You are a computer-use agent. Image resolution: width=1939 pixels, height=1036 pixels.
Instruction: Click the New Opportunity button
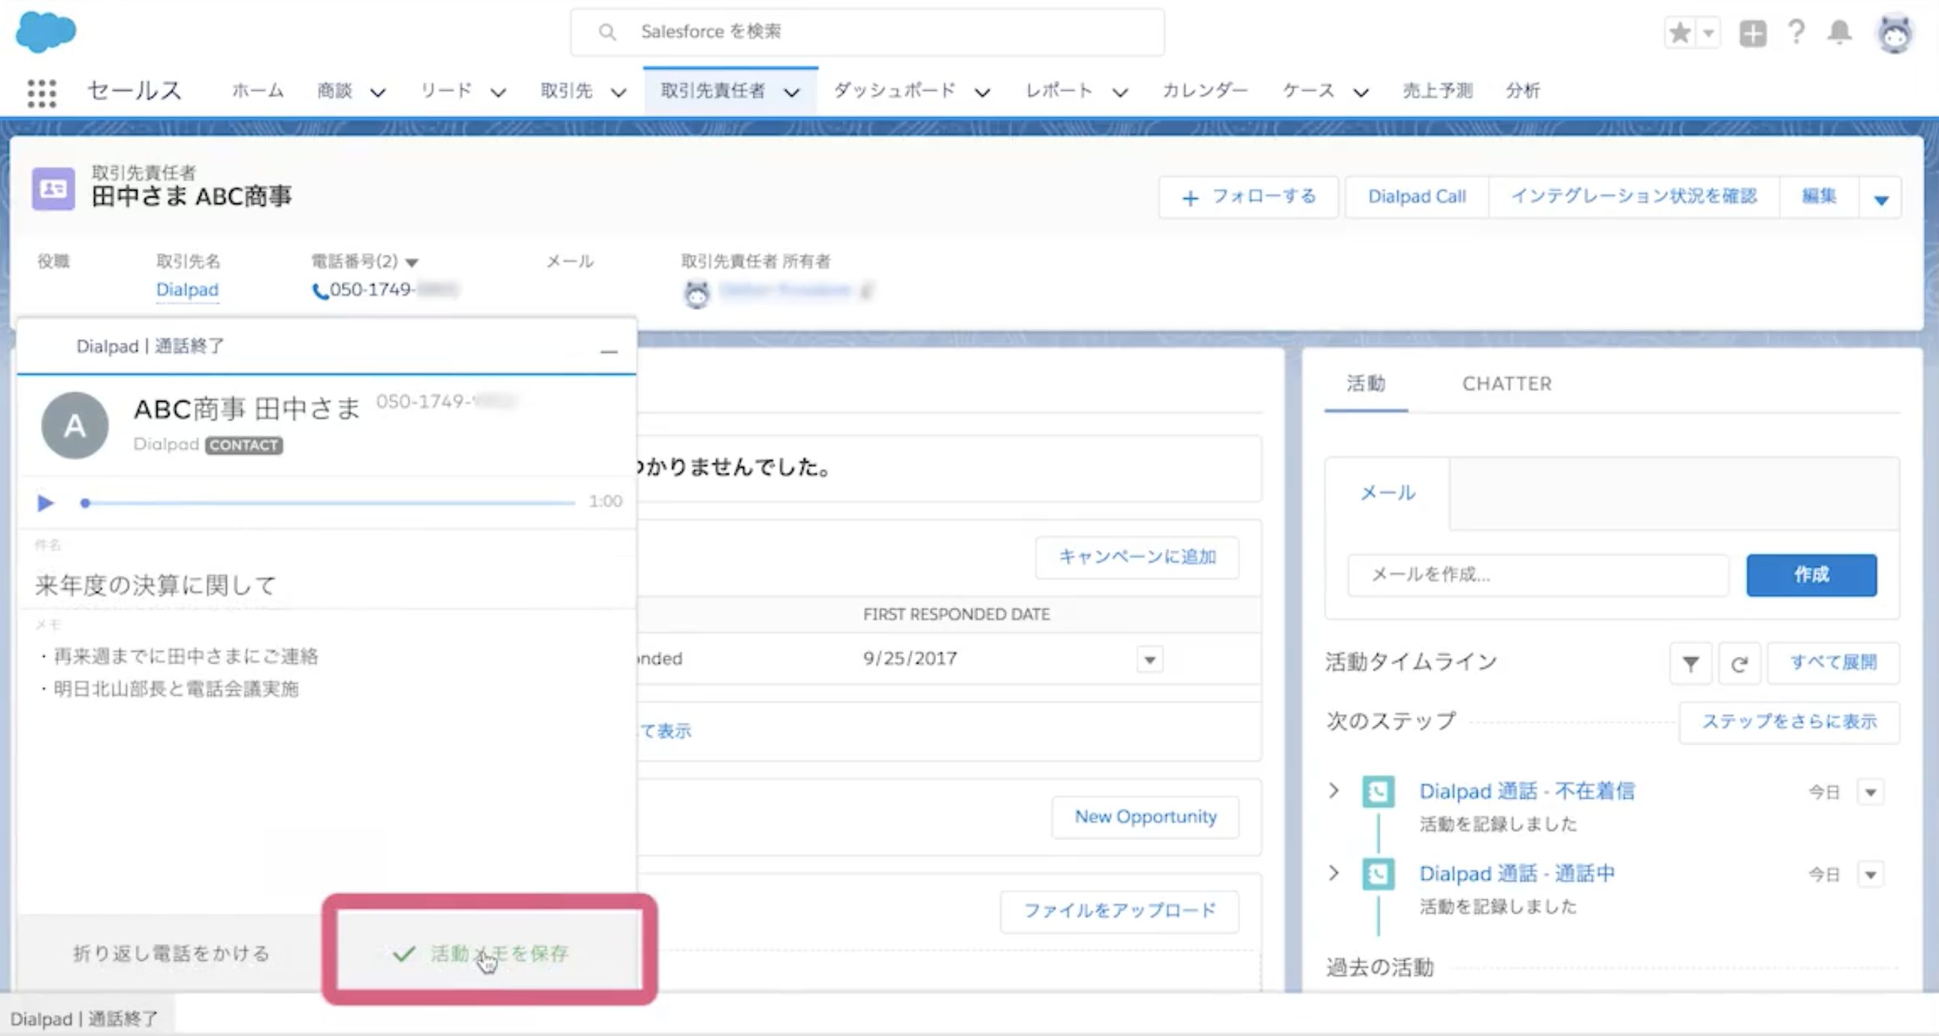coord(1146,817)
